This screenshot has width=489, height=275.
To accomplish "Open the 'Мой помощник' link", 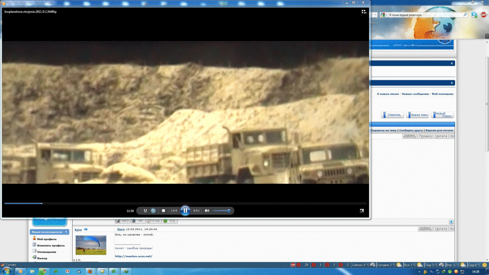I will tap(443, 94).
